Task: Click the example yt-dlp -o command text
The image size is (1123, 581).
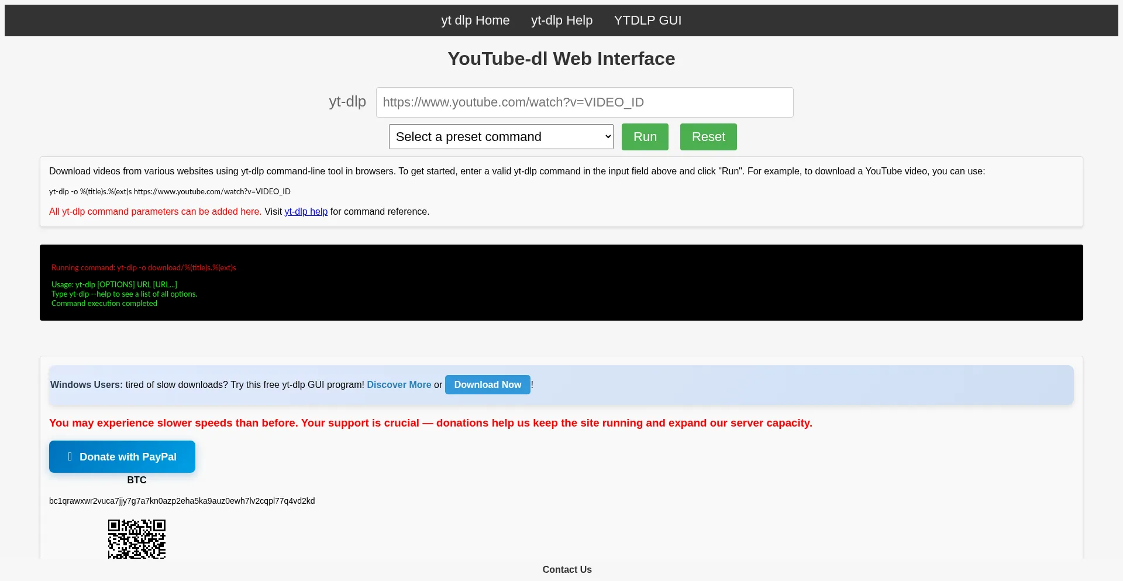Action: [170, 192]
